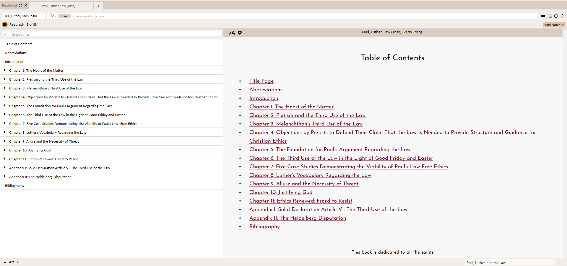
Task: Expand Chapter 6 tree node arrow
Action: click(5, 115)
